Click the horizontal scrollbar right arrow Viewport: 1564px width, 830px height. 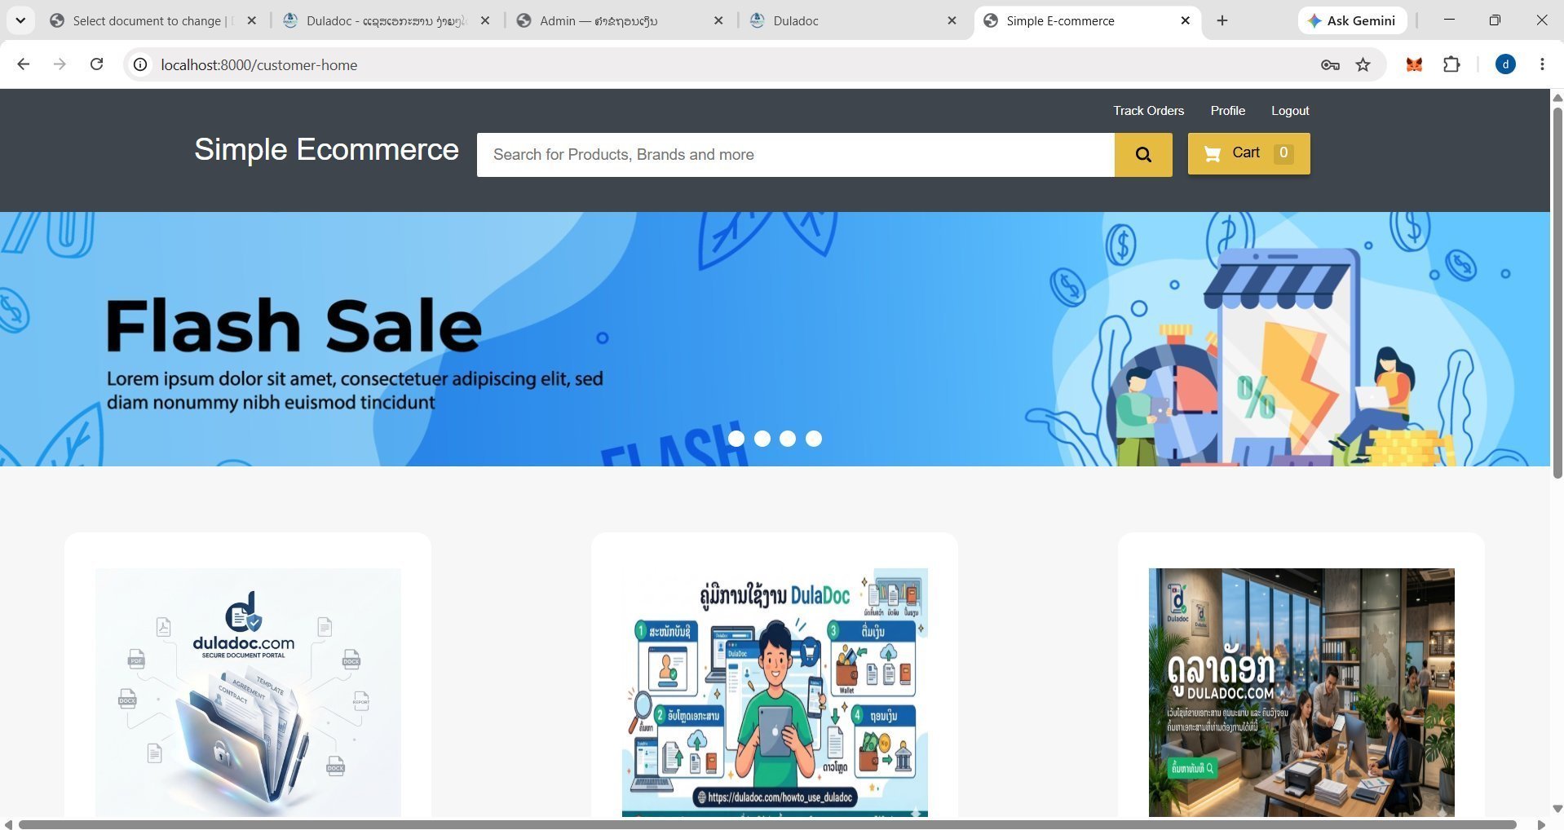point(1540,824)
